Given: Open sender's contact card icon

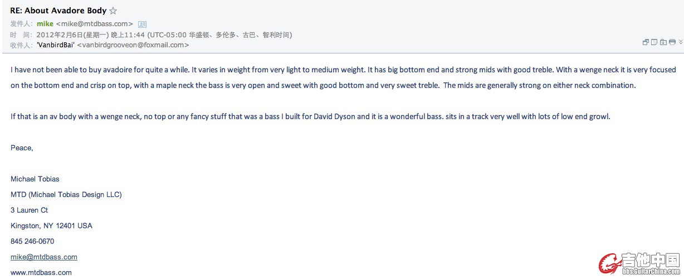Looking at the screenshot, I should 142,24.
